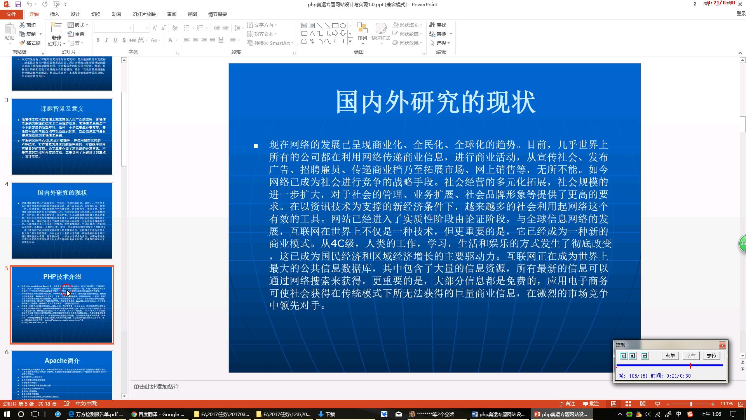Click spell check icon in status bar
Image resolution: width=746 pixels, height=420 pixels.
pyautogui.click(x=66, y=404)
